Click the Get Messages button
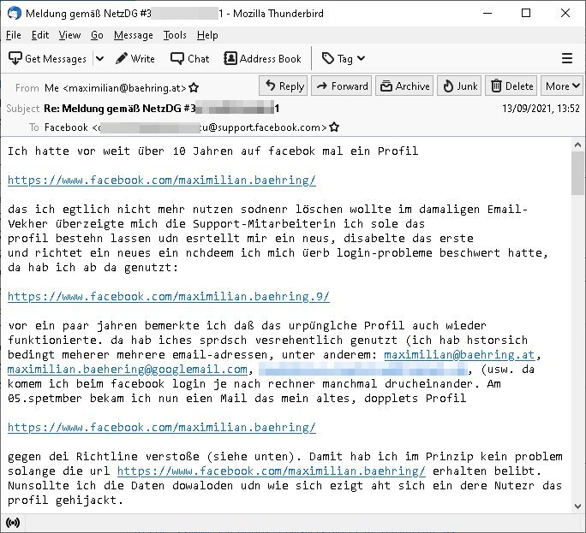Screen dimensions: 586x533 click(x=47, y=58)
